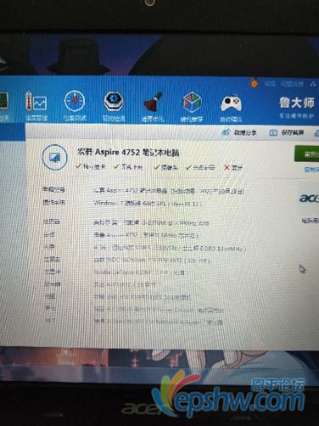Click the DDR3 memory details row
The height and width of the screenshot is (426, 319).
tap(169, 248)
